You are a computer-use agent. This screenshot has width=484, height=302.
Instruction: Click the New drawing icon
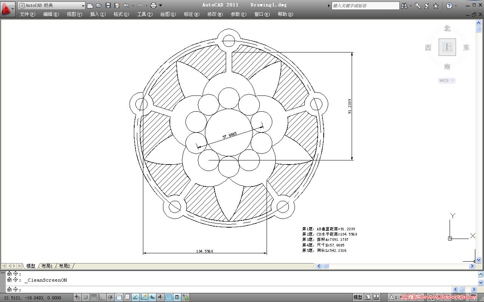(90, 5)
